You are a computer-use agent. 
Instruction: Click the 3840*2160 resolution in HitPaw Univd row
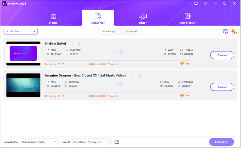click(x=75, y=50)
